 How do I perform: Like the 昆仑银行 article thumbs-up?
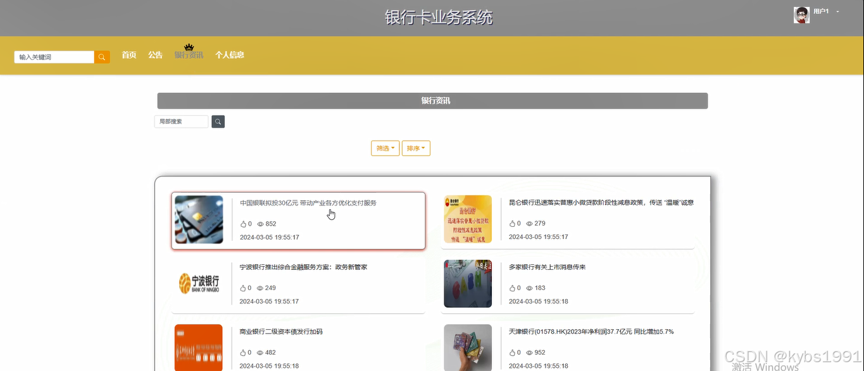point(513,223)
